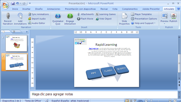This screenshot has height=102, width=181.
Task: Customize the Quick Access Toolbar dropdown
Action: (x=30, y=3)
